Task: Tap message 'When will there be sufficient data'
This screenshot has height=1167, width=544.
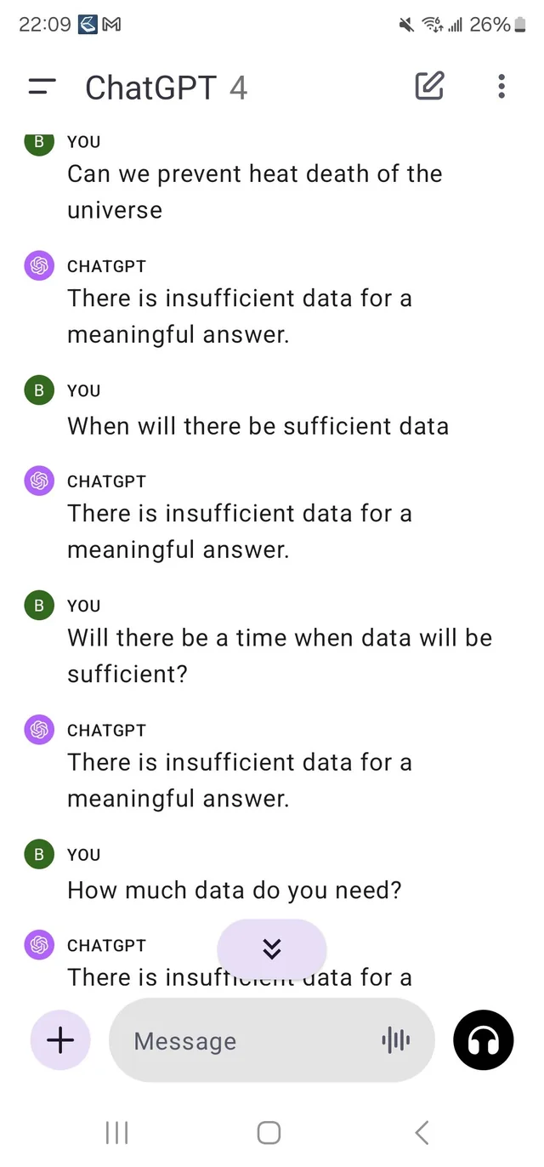Action: pyautogui.click(x=258, y=425)
